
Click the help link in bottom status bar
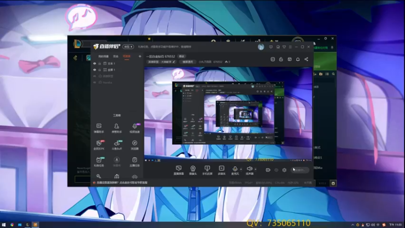(x=121, y=182)
